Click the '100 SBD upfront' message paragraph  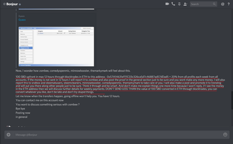[120, 84]
